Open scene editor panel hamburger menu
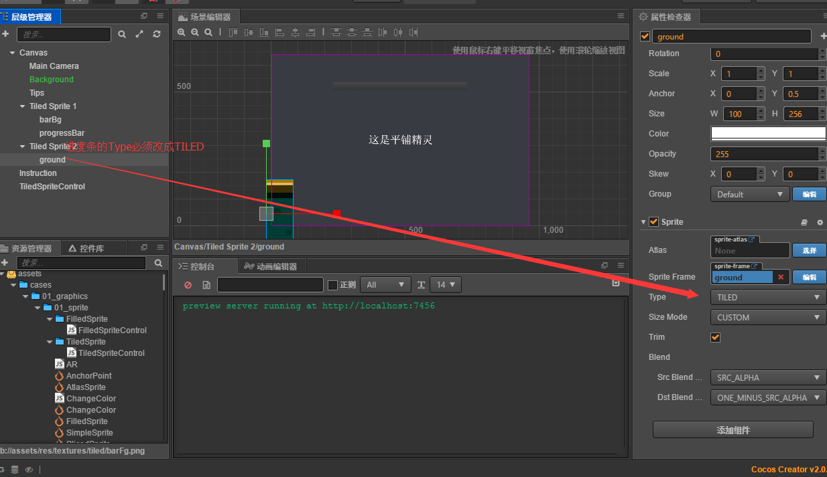827x477 pixels. tap(621, 17)
